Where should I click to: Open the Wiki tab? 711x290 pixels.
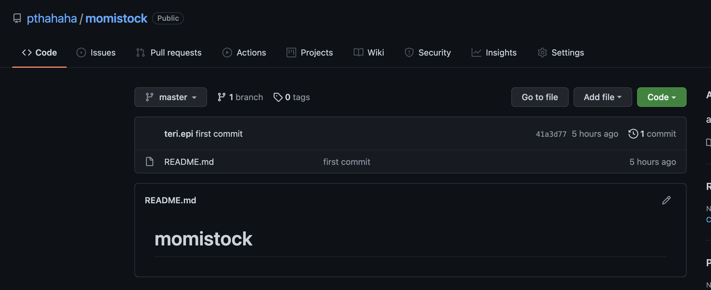point(369,53)
